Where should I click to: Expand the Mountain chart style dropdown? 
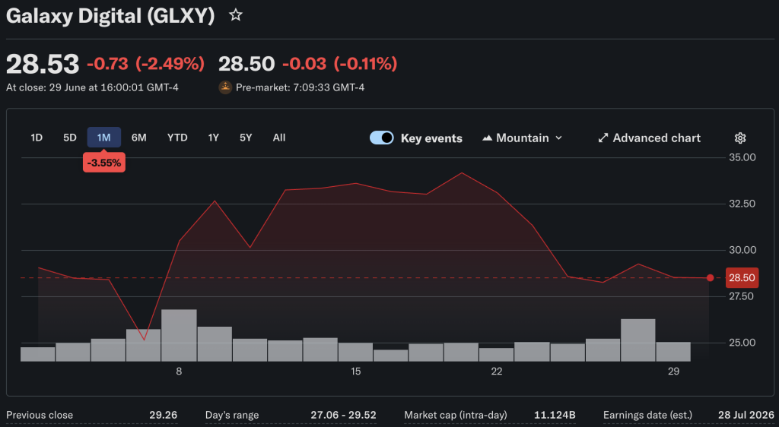(522, 138)
